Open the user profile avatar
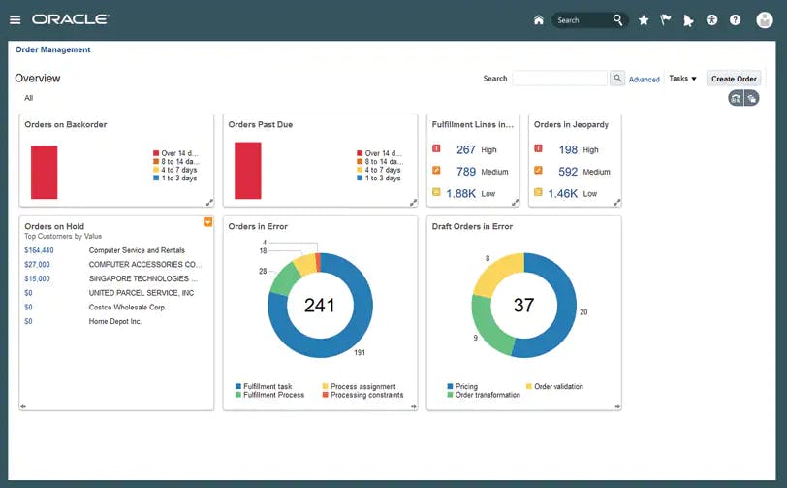Image resolution: width=787 pixels, height=488 pixels. click(765, 20)
